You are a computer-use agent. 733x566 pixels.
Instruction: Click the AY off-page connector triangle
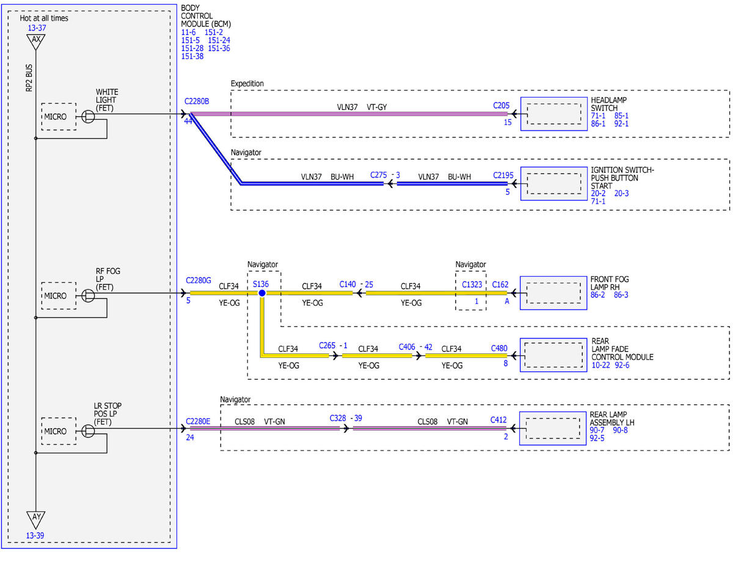36,519
